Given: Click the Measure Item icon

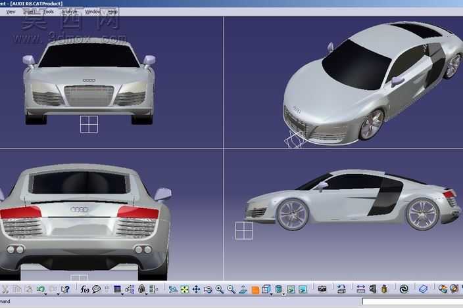Looking at the screenshot, I should click(373, 290).
